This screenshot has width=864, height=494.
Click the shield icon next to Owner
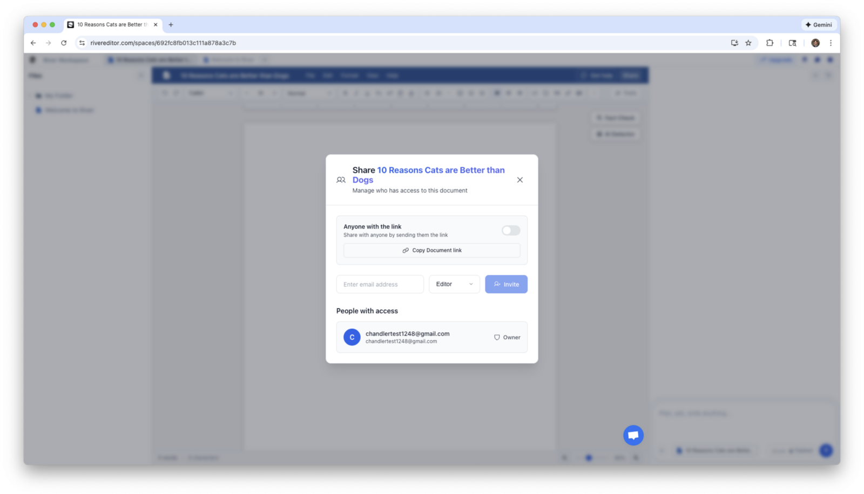click(x=496, y=337)
